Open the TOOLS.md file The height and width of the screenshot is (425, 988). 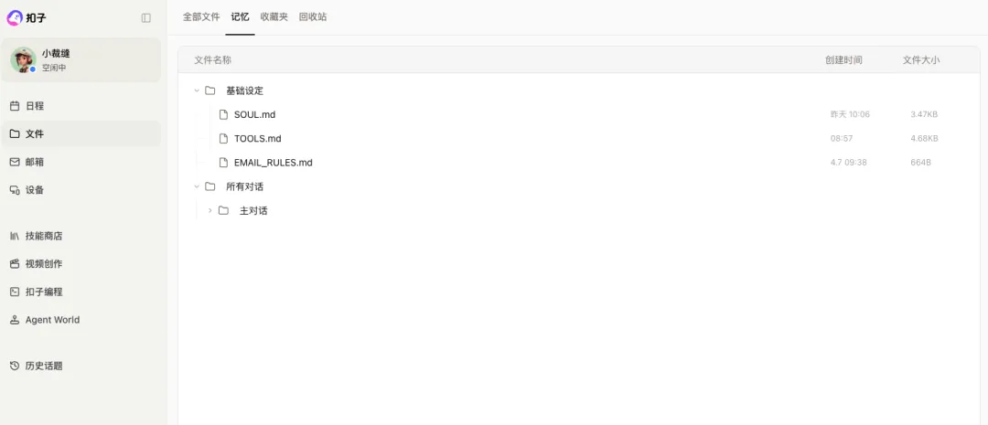pos(257,139)
